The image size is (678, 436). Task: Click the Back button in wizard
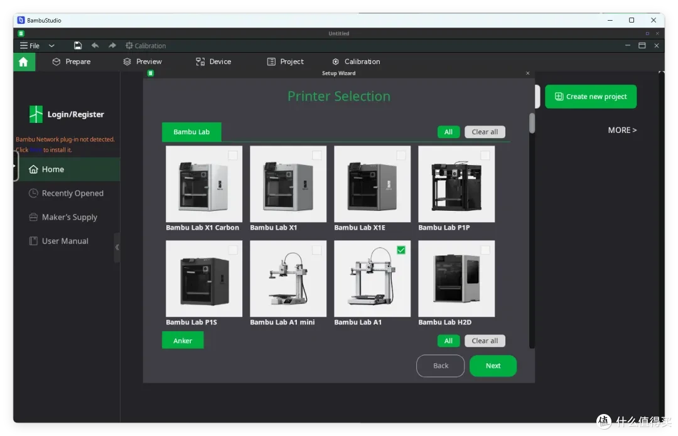click(x=441, y=366)
